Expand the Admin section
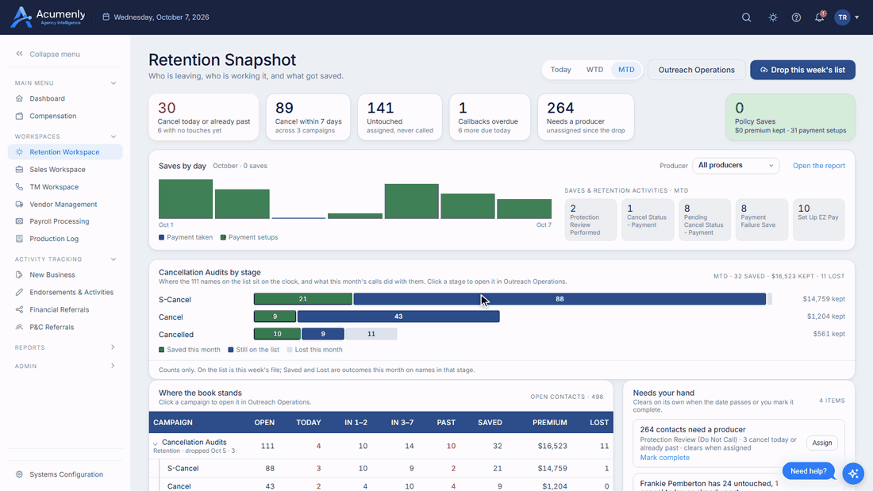Viewport: 873px width, 491px height. 65,366
